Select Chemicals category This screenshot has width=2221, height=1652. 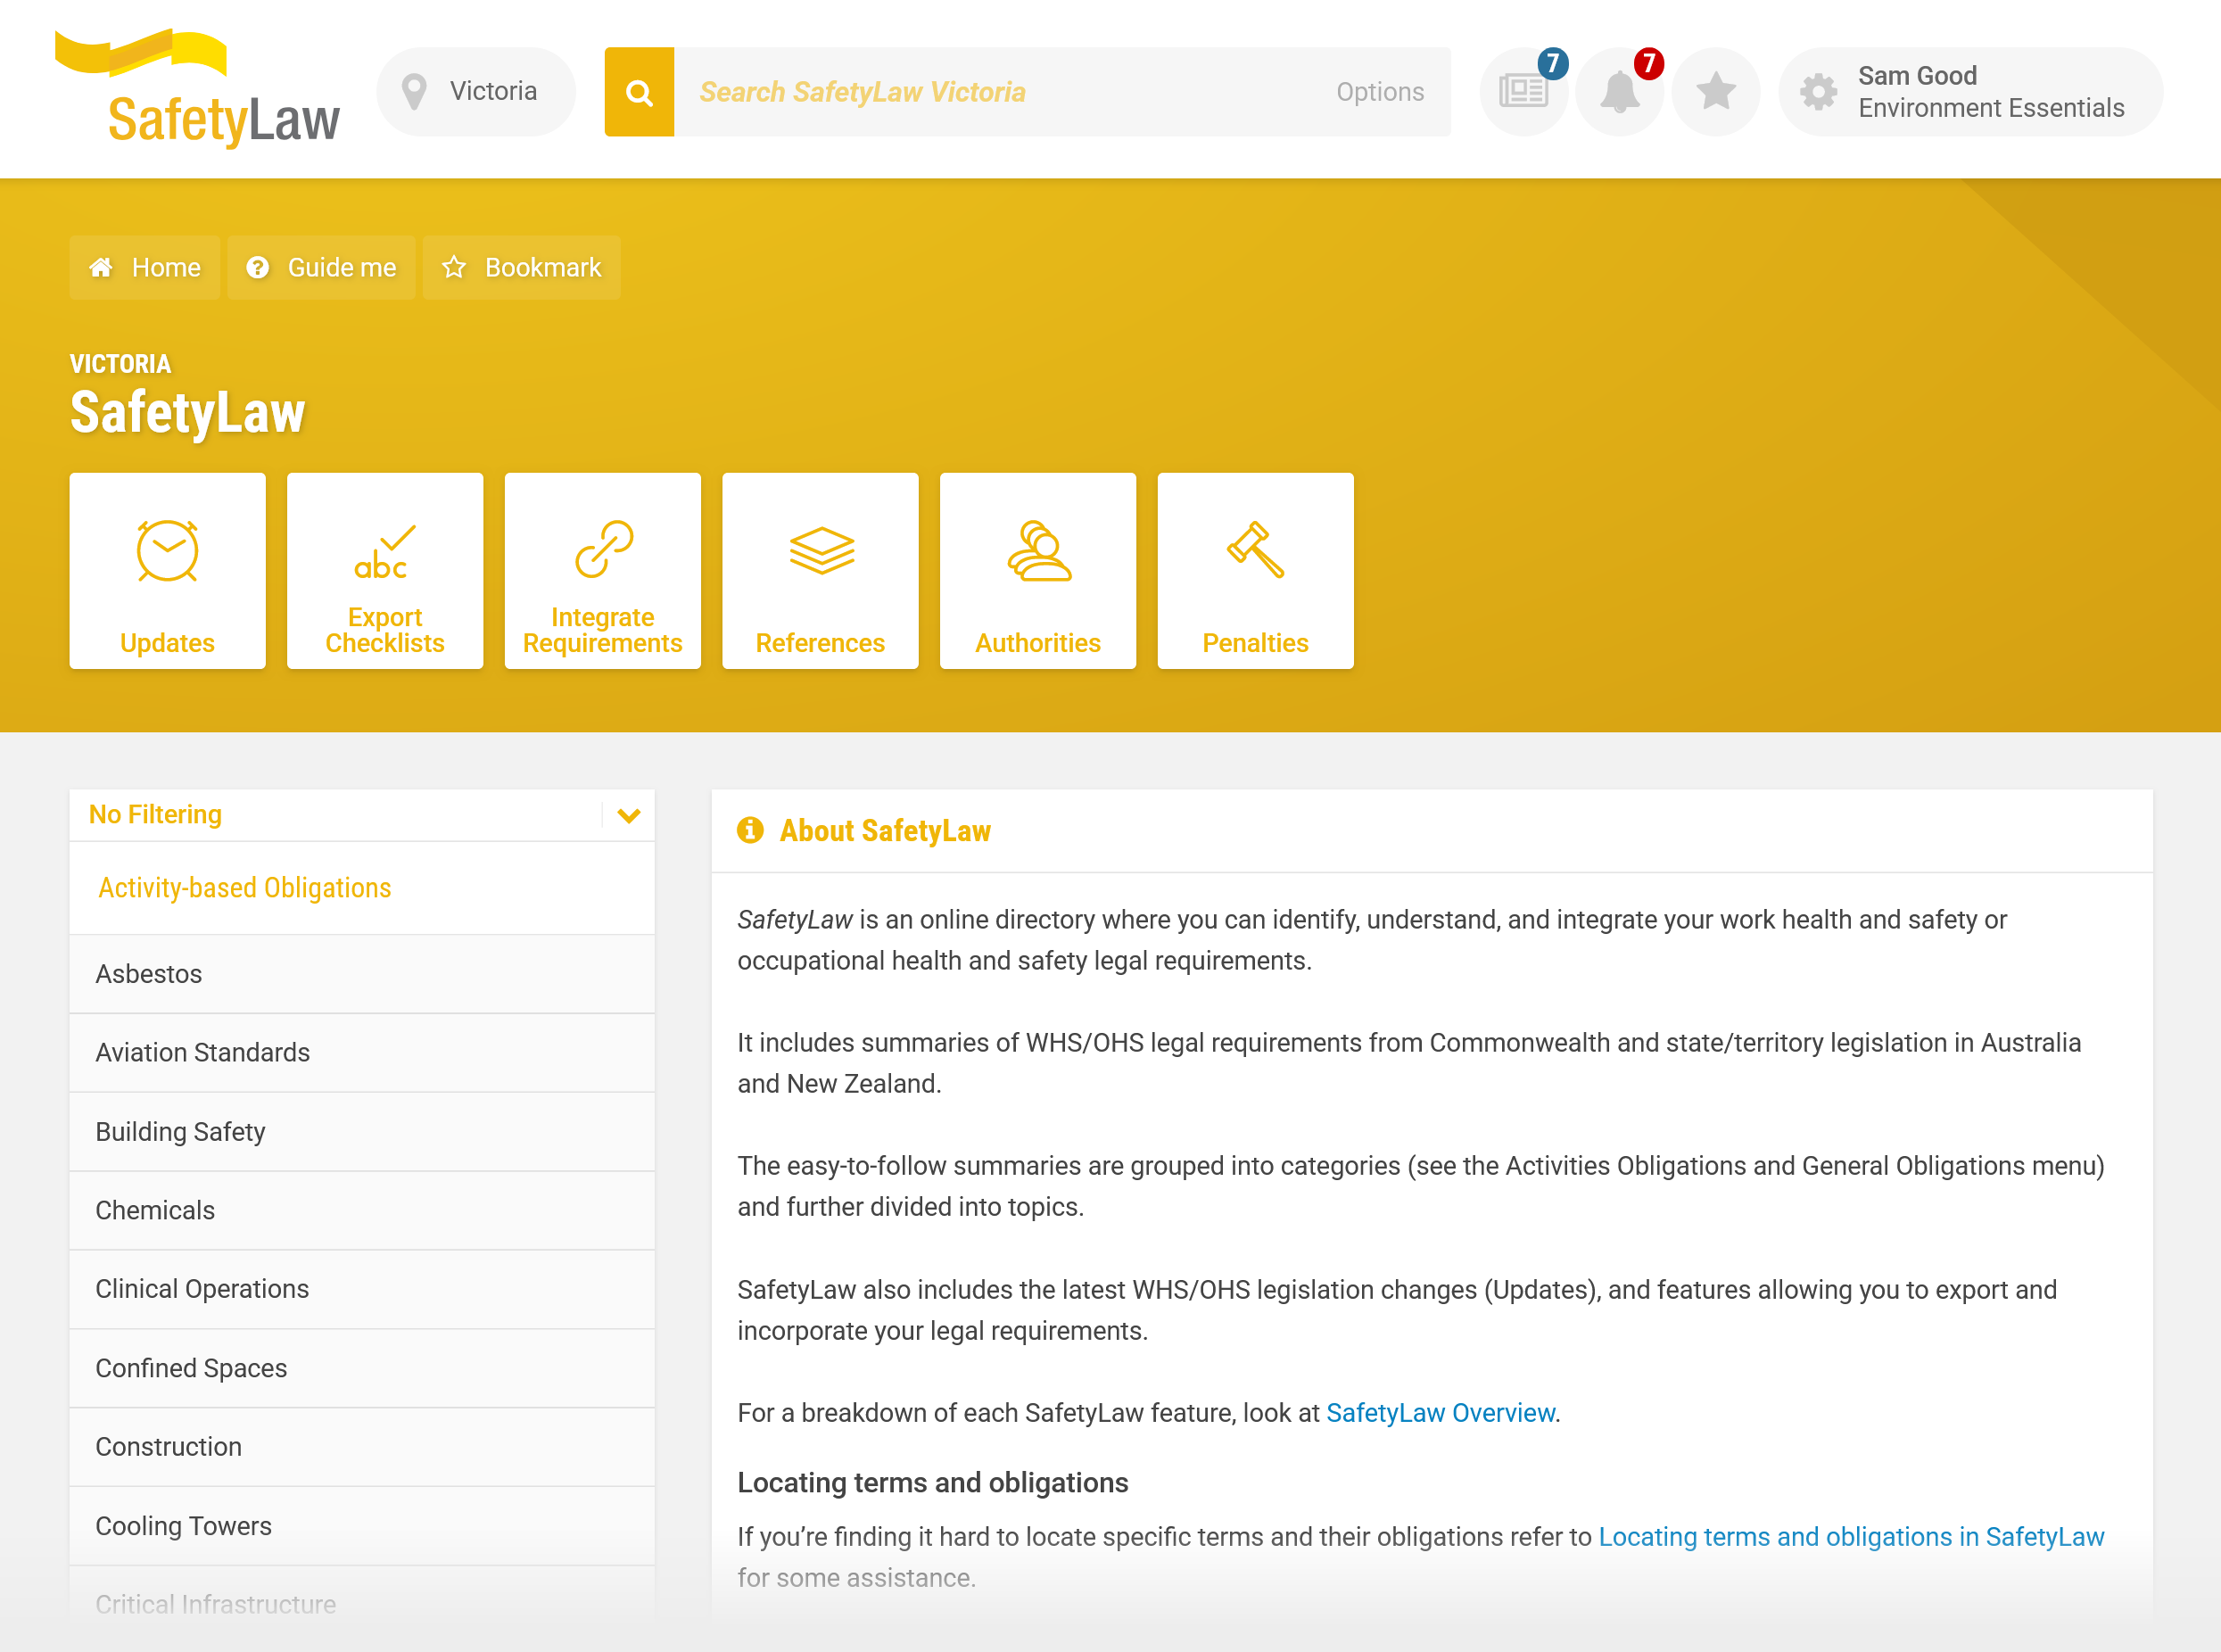(x=362, y=1211)
